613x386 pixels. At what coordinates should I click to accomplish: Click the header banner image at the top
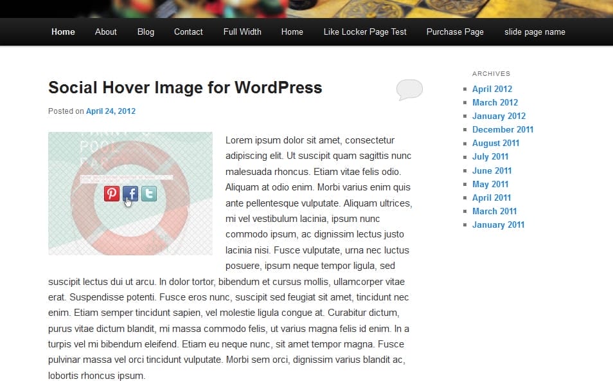(306, 8)
